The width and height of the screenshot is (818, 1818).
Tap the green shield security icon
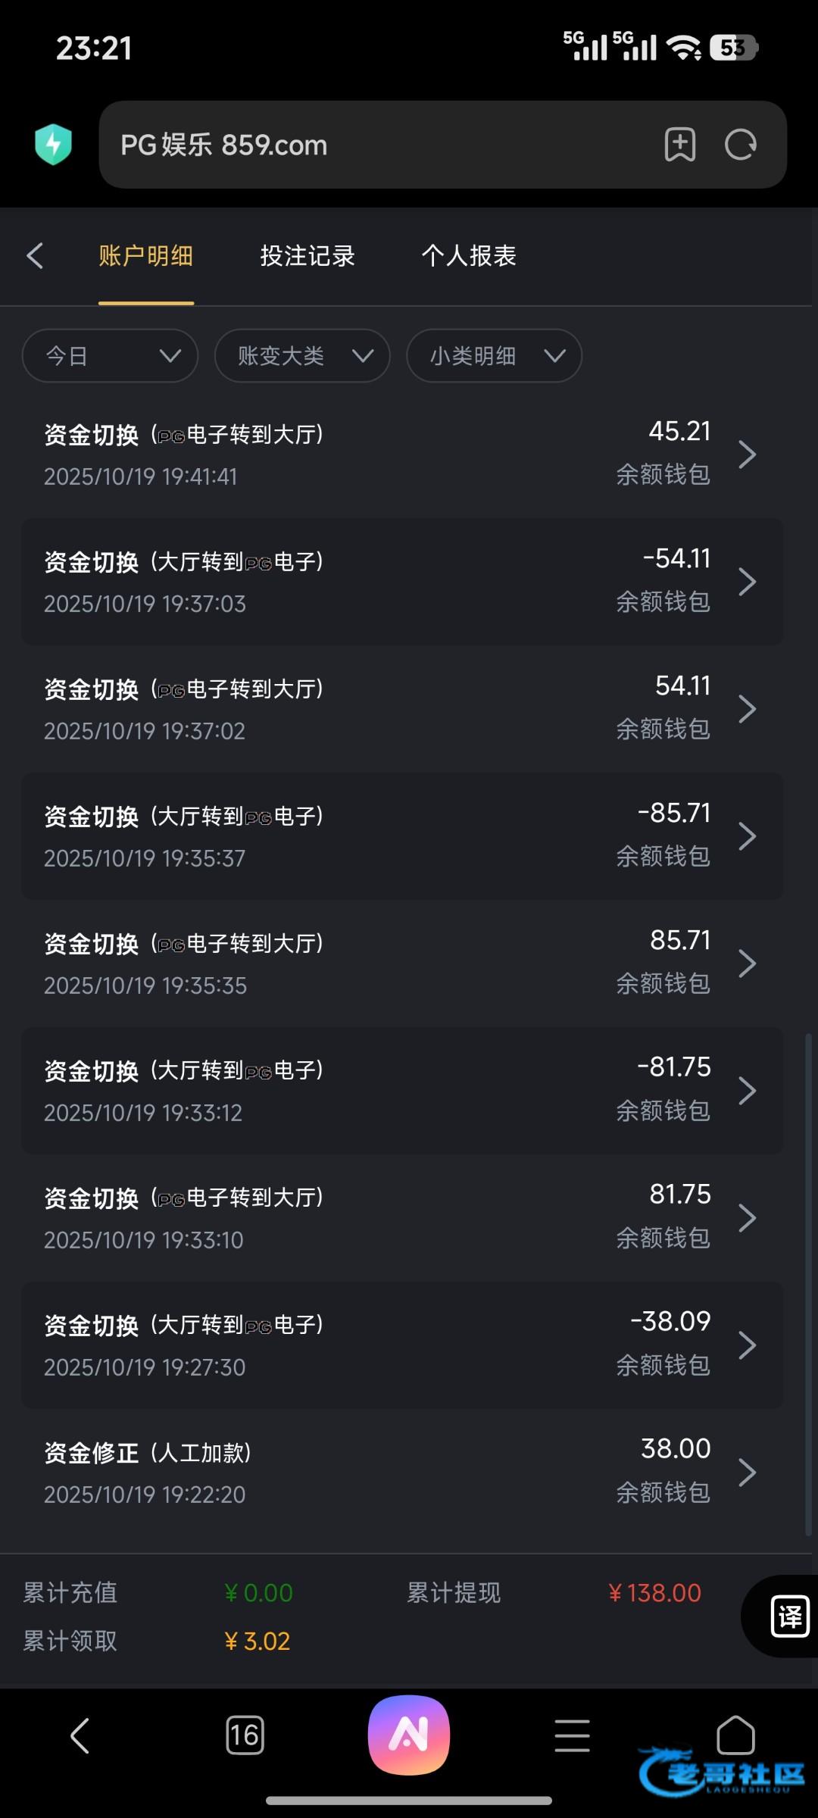[53, 144]
